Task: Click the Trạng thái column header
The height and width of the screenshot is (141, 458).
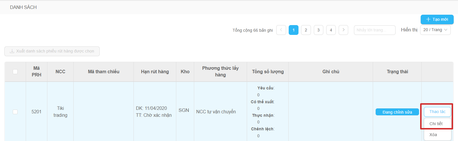Action: point(397,72)
